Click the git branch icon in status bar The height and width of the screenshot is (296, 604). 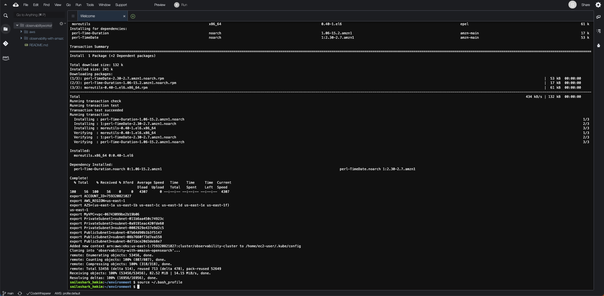pos(4,293)
